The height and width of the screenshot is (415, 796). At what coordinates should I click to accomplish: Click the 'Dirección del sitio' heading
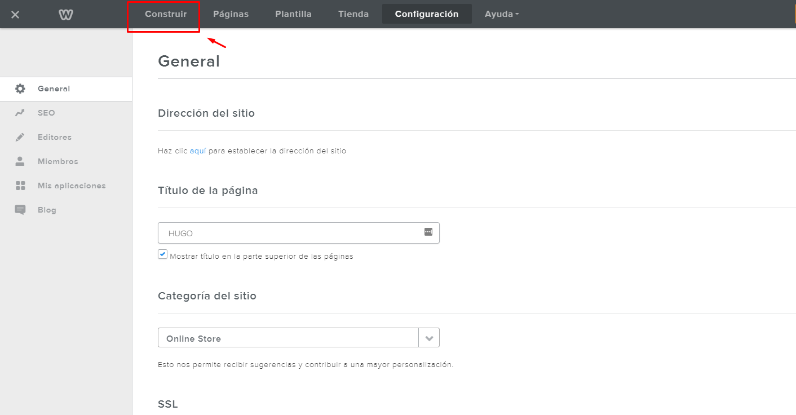click(206, 113)
